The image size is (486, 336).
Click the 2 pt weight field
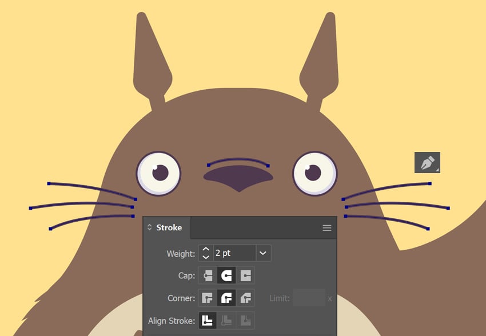[x=233, y=253]
